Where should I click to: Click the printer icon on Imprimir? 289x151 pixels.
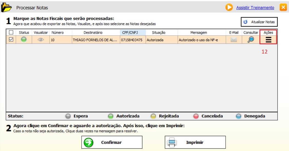[172, 142]
